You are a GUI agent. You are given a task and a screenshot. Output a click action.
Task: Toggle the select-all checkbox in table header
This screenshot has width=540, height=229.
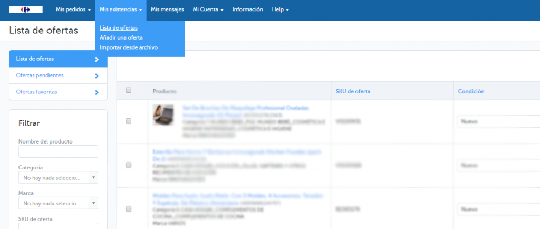click(x=128, y=91)
